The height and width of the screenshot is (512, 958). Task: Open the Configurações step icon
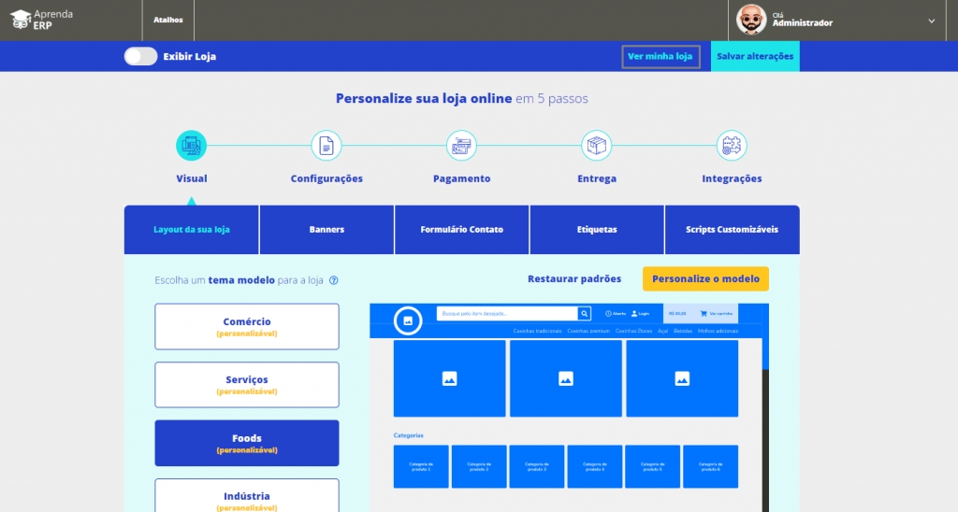[327, 145]
